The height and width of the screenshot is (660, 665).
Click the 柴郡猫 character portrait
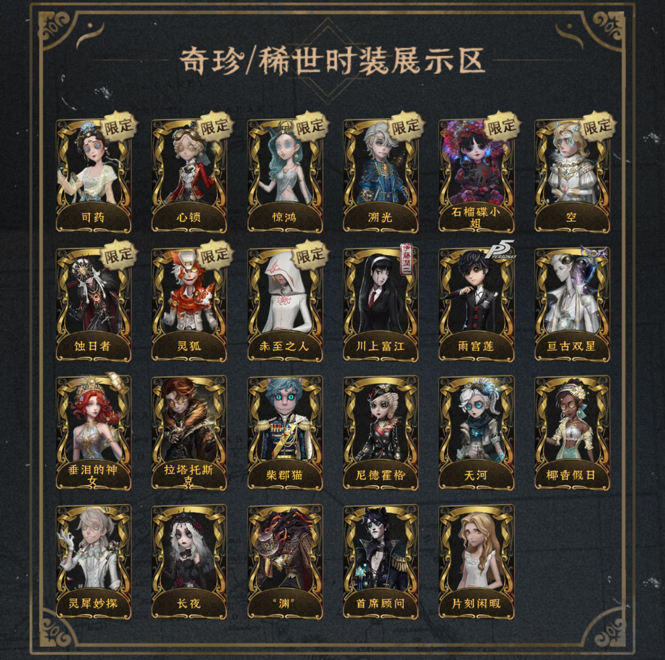(x=285, y=420)
